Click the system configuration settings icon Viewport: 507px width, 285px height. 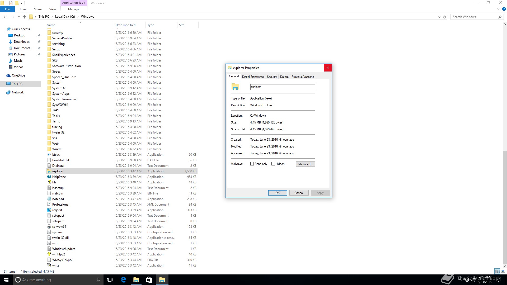(49, 232)
